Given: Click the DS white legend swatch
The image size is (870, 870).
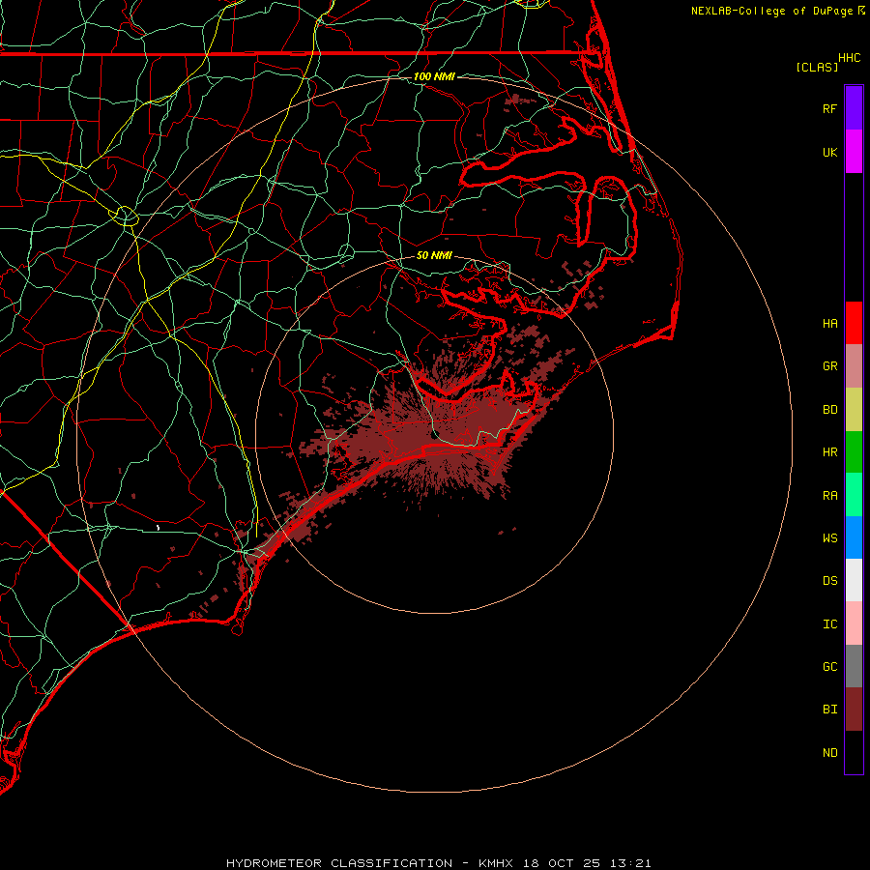Looking at the screenshot, I should 854,580.
